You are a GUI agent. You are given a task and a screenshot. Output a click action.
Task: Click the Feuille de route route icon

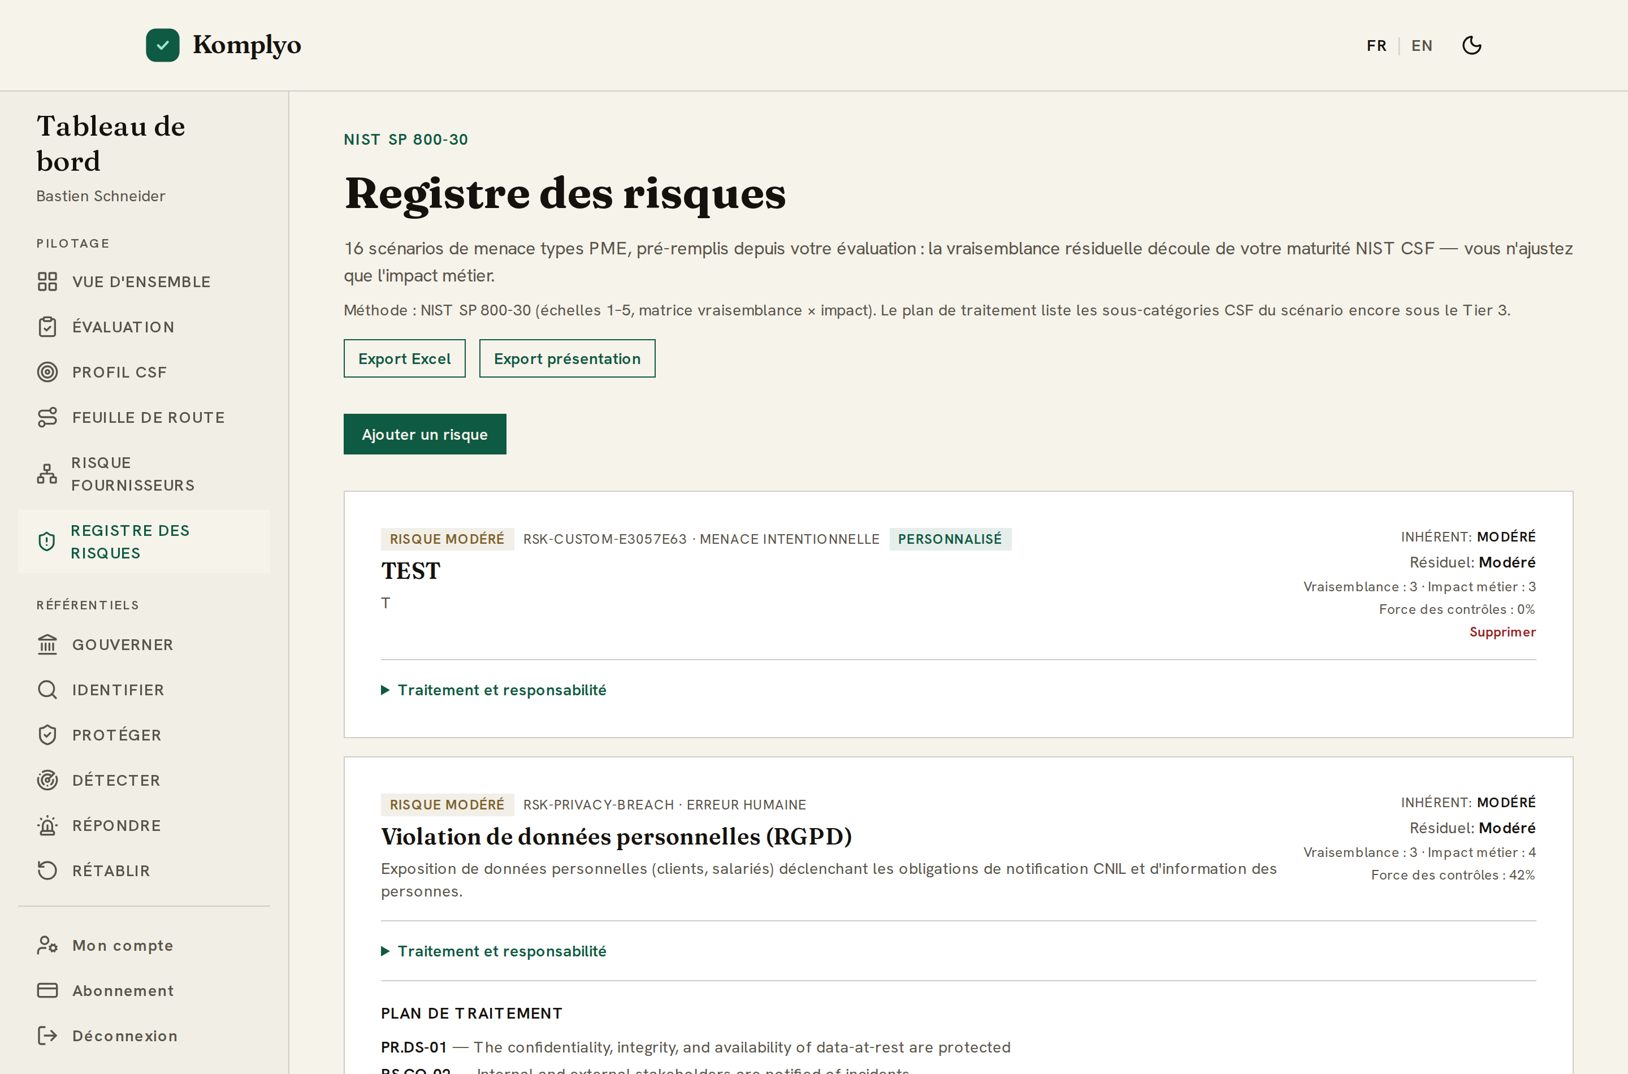47,417
